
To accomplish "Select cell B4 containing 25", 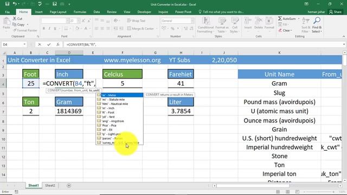I will pyautogui.click(x=31, y=83).
